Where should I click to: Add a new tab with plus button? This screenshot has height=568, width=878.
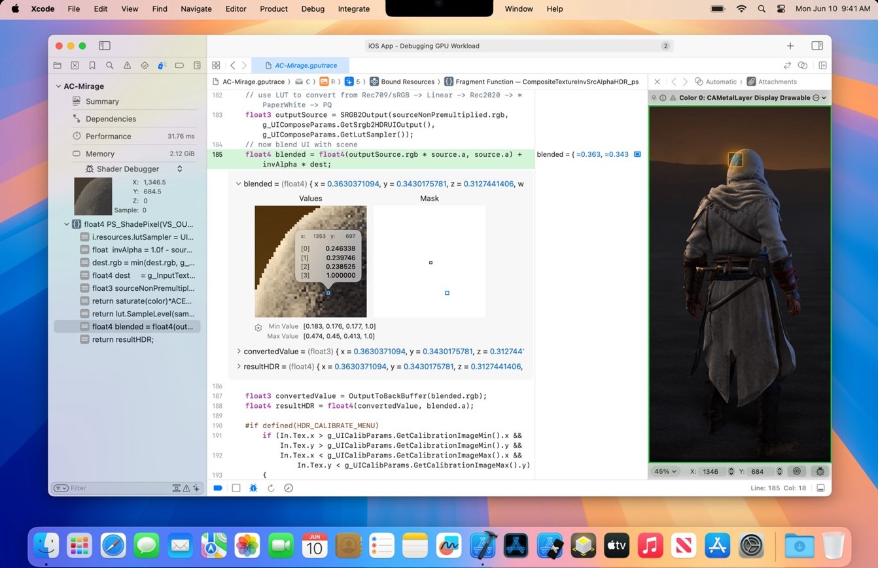790,46
